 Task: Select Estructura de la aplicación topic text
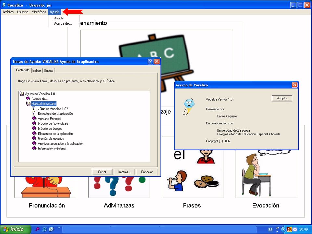click(x=55, y=114)
